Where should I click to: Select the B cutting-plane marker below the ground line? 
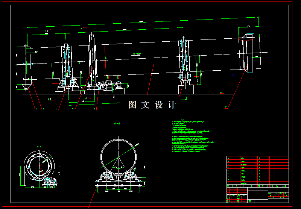[51, 99]
